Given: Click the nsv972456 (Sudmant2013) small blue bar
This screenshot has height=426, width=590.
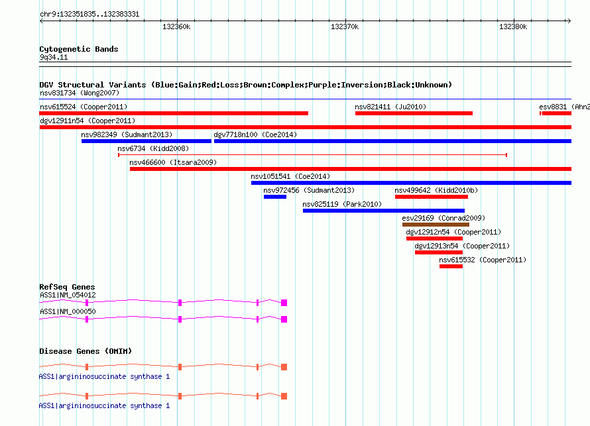Looking at the screenshot, I should pyautogui.click(x=275, y=197).
